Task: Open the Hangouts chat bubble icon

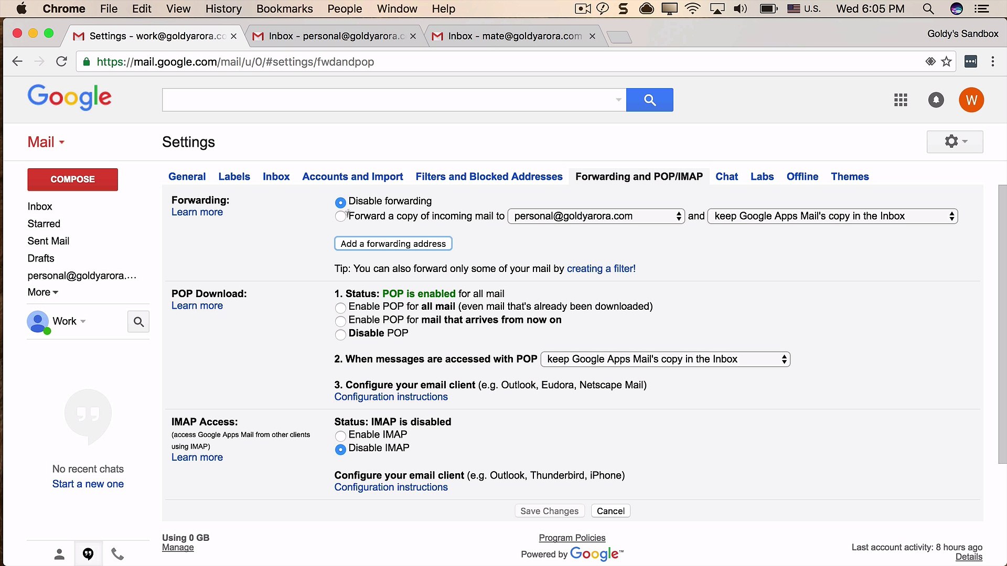Action: (88, 553)
